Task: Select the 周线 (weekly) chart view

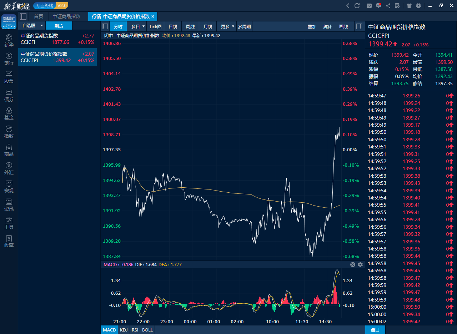Action: (x=190, y=26)
